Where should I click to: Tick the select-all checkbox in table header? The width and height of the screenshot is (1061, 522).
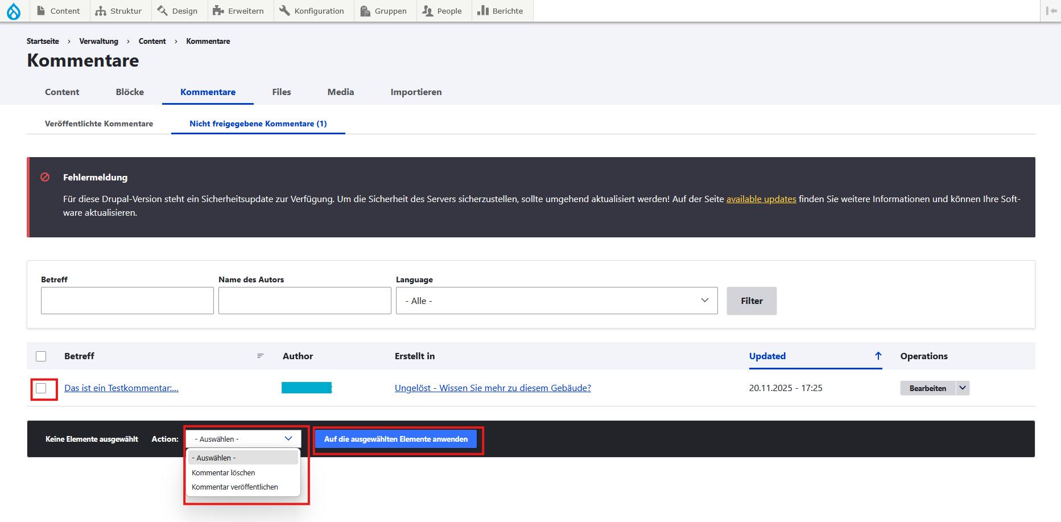tap(41, 356)
